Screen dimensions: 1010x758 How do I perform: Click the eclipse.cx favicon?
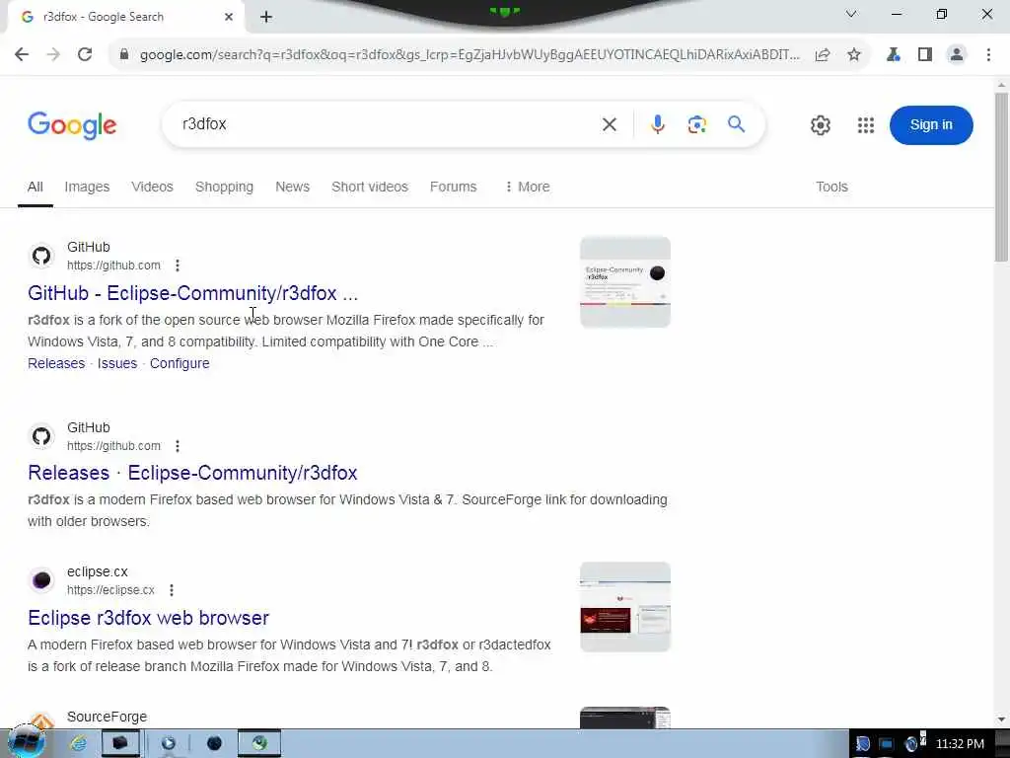[x=41, y=580]
